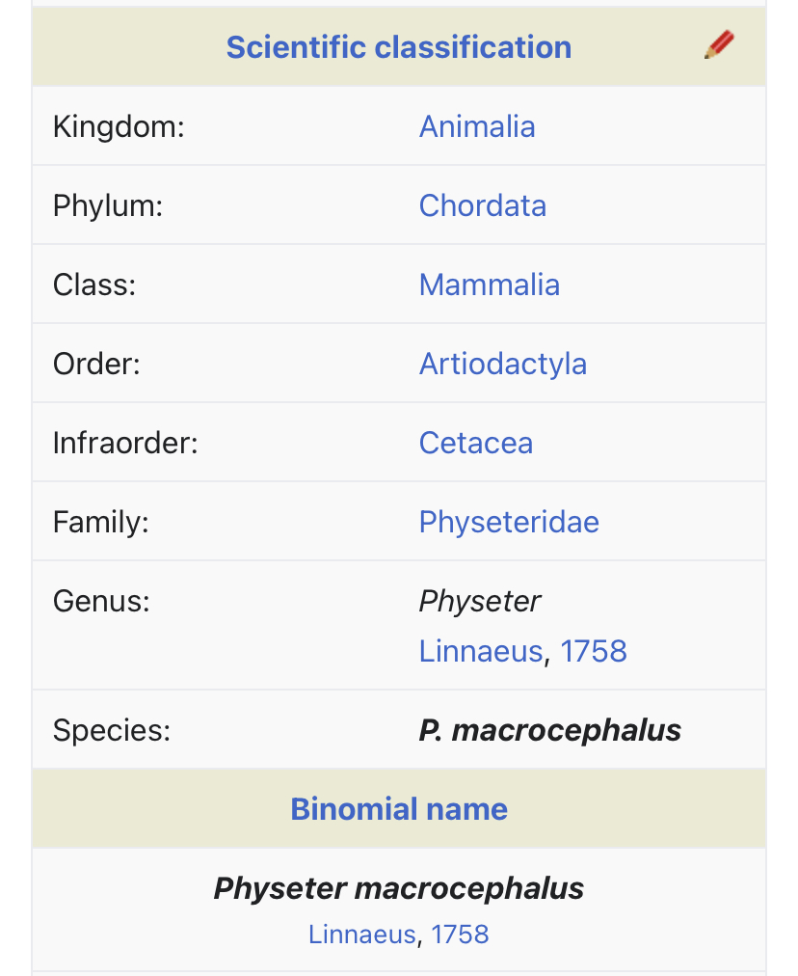This screenshot has height=976, width=798.
Task: Visit the Physeteridae family link
Action: (509, 522)
